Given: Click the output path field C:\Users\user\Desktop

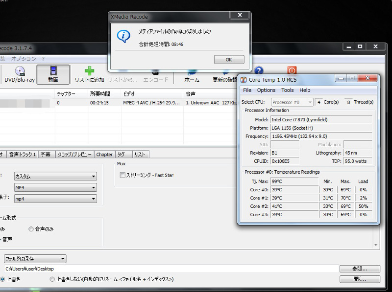Looking at the screenshot, I should (171, 269).
